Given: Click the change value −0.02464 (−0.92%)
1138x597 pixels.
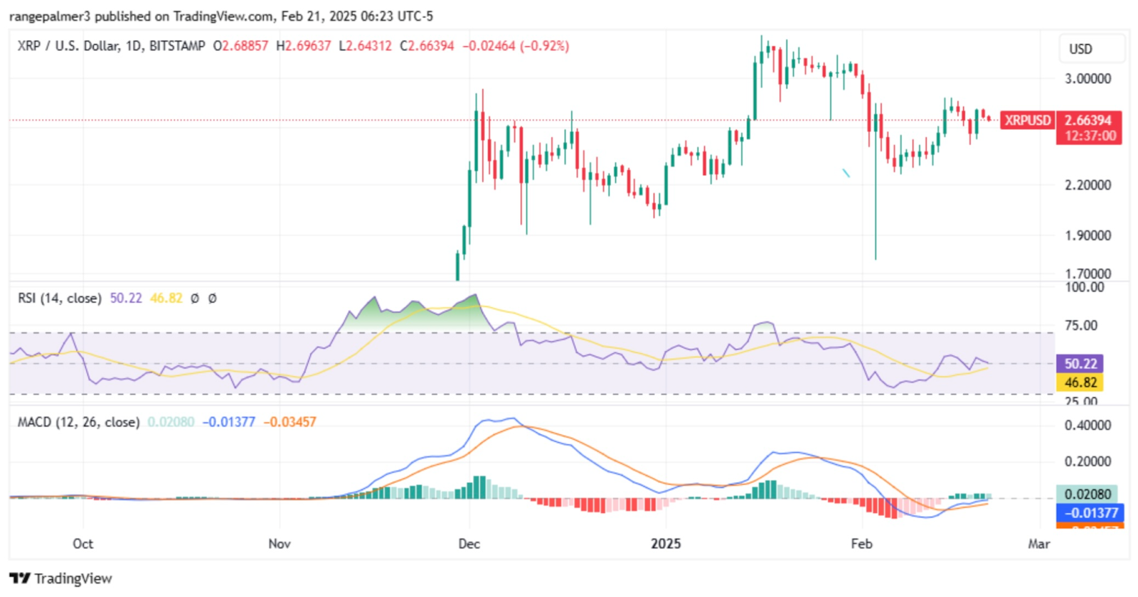Looking at the screenshot, I should 516,46.
